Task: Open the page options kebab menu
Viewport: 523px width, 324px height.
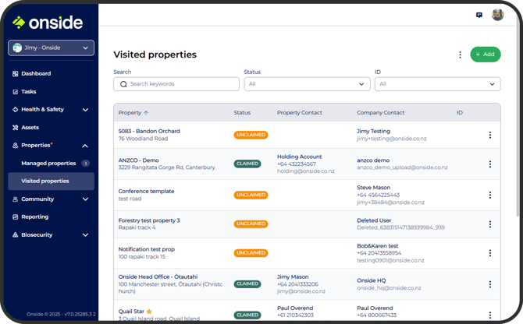Action: point(460,55)
